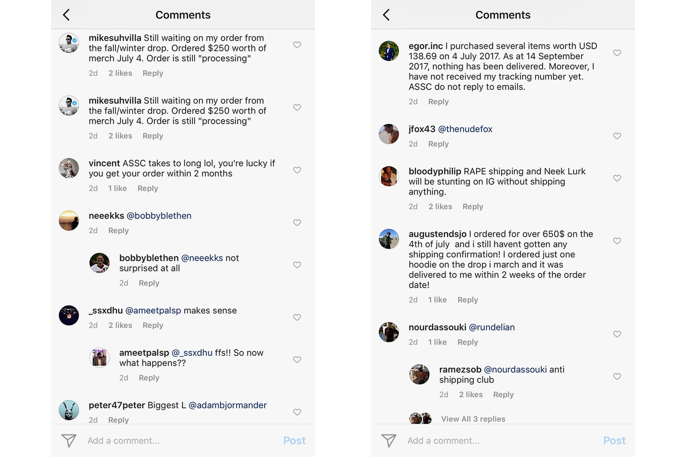
Task: Open @thenudefox mention link
Action: (465, 129)
